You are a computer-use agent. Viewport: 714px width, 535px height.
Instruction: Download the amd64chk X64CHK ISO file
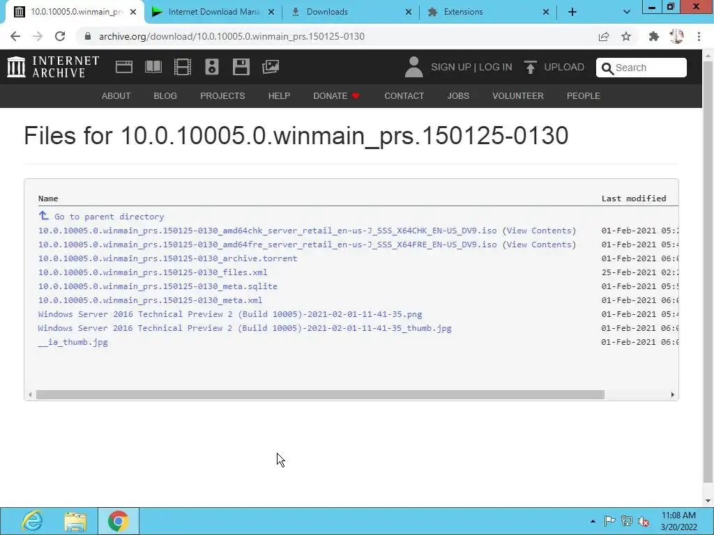267,231
